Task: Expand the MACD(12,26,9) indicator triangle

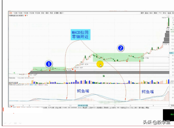Action: point(9,85)
